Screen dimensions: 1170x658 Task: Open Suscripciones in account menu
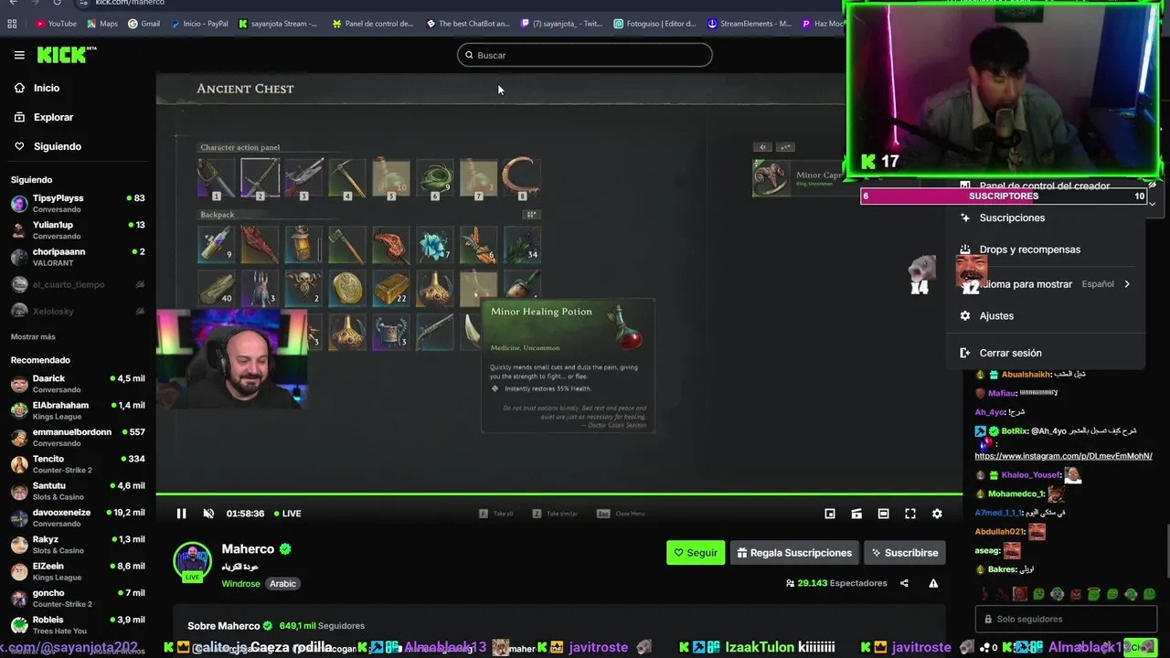coord(1045,218)
